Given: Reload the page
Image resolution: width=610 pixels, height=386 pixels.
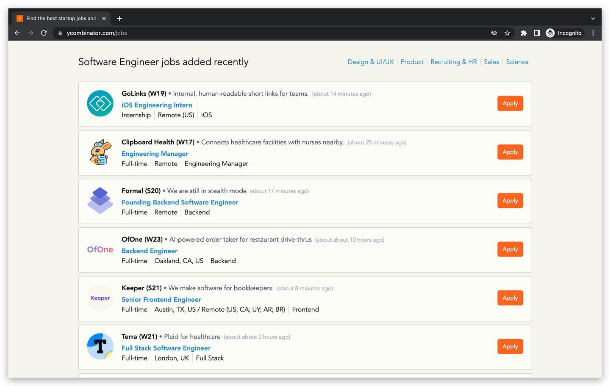Looking at the screenshot, I should click(x=44, y=33).
